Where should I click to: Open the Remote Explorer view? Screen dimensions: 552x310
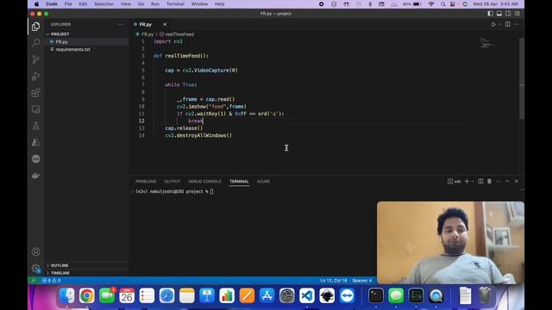[x=35, y=109]
